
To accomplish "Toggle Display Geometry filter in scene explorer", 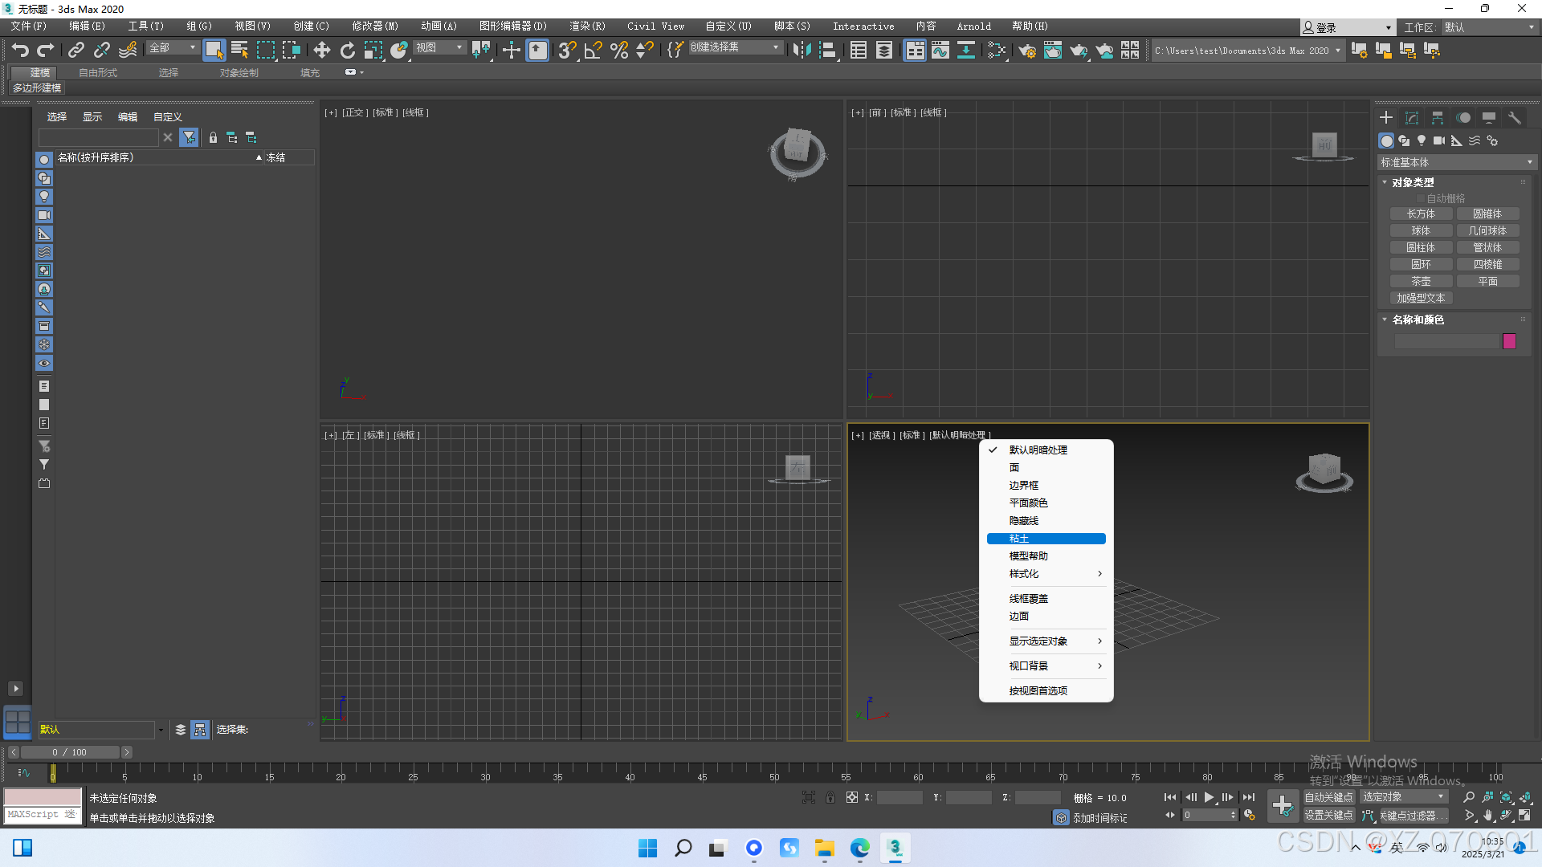I will (x=44, y=160).
